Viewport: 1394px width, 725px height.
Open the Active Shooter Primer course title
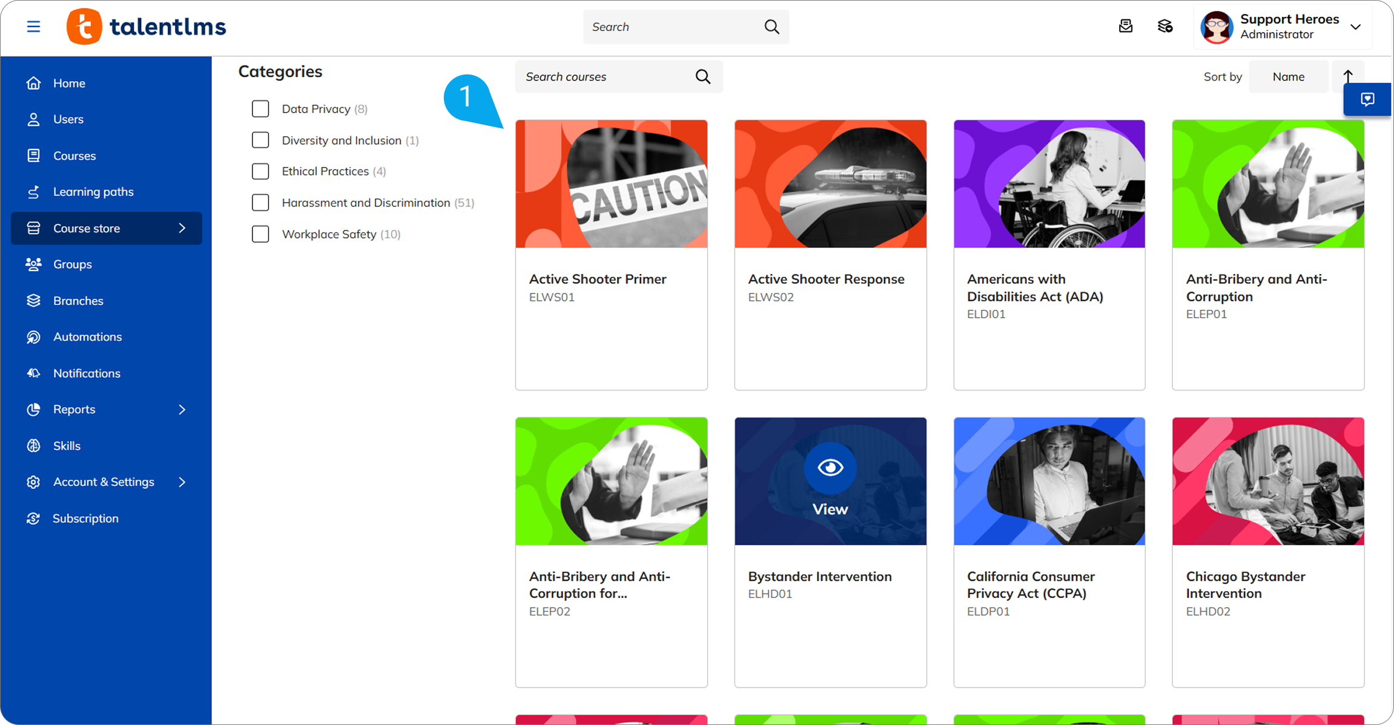point(597,279)
